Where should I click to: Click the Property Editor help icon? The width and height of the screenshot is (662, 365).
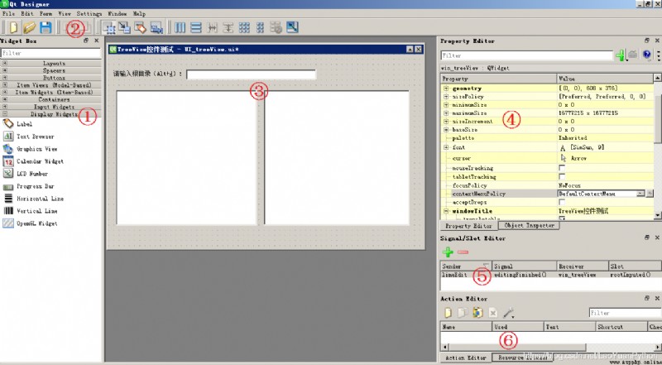pyautogui.click(x=647, y=55)
